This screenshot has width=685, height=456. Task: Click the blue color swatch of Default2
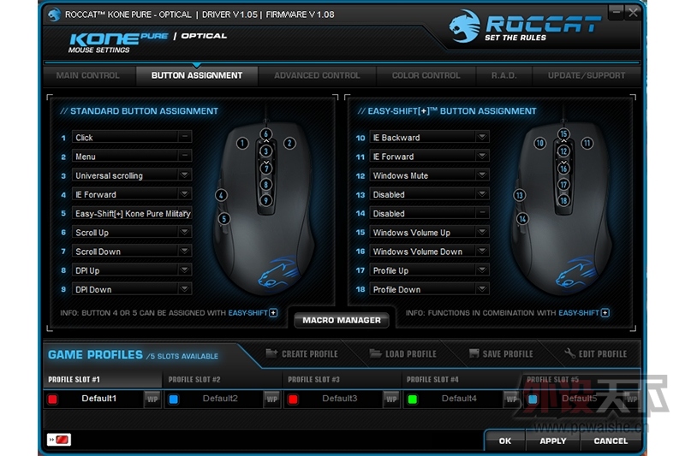[174, 400]
